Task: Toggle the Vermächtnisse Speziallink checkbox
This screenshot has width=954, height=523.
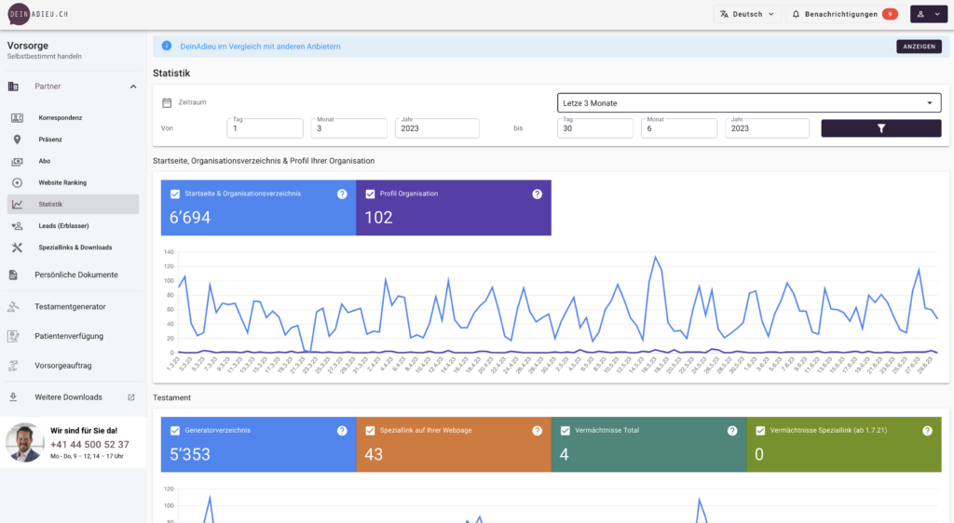Action: pyautogui.click(x=760, y=430)
